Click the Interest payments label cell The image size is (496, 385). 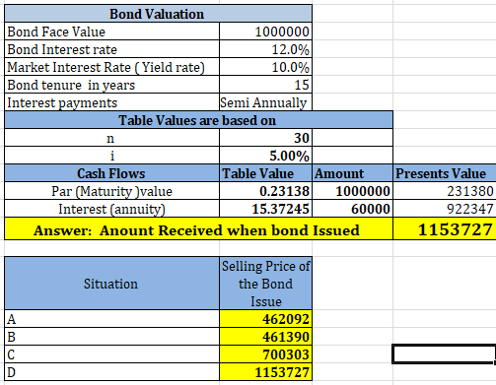(112, 102)
